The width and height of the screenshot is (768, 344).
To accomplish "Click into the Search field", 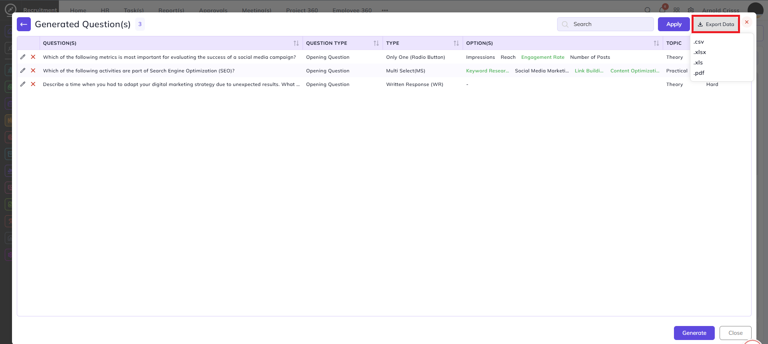I will pyautogui.click(x=606, y=24).
